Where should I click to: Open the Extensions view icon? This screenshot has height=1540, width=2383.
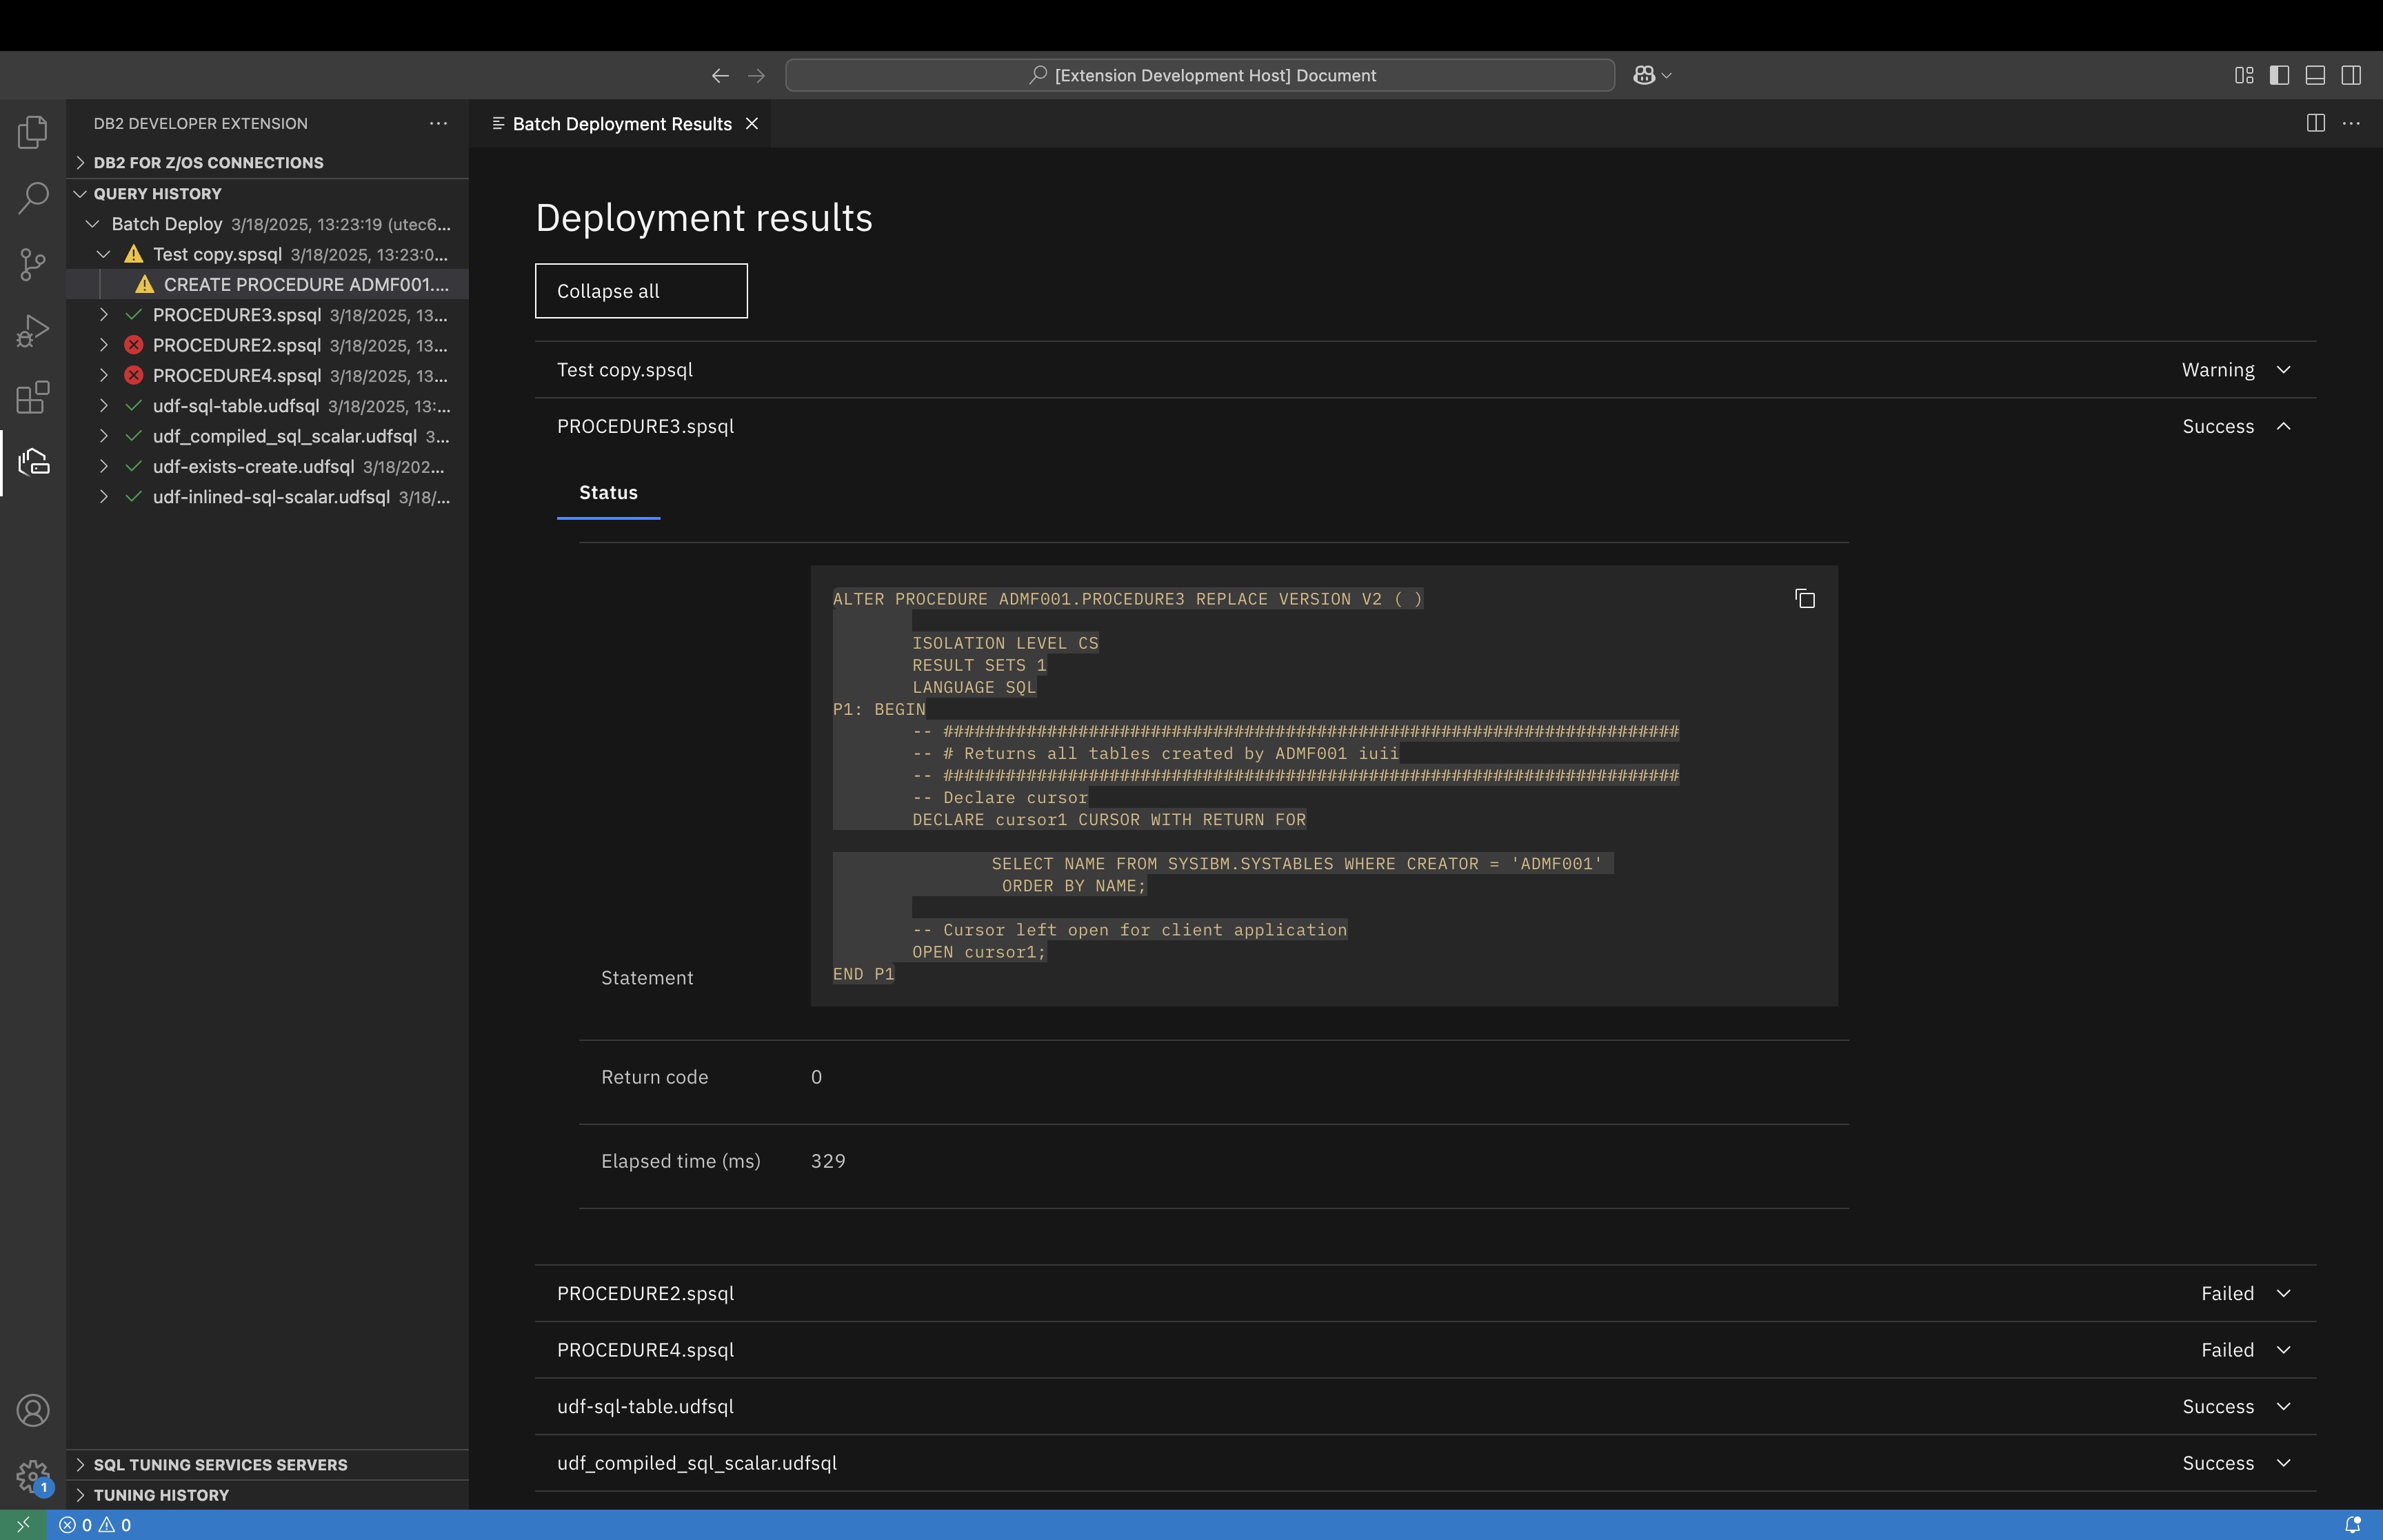pos(33,397)
